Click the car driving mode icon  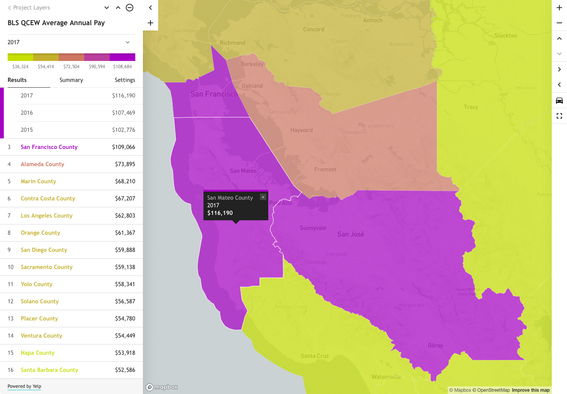tap(559, 101)
